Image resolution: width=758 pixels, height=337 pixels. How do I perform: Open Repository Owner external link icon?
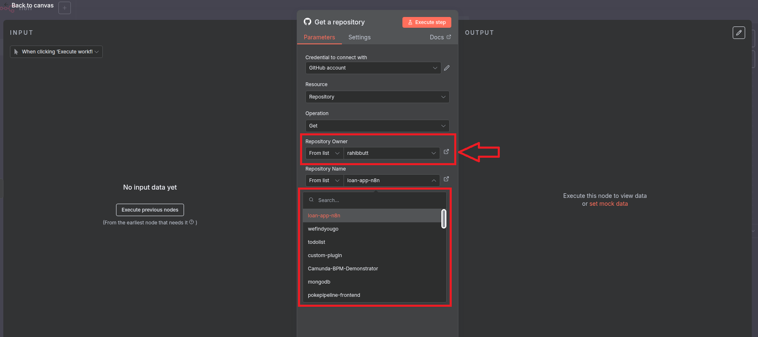(446, 152)
